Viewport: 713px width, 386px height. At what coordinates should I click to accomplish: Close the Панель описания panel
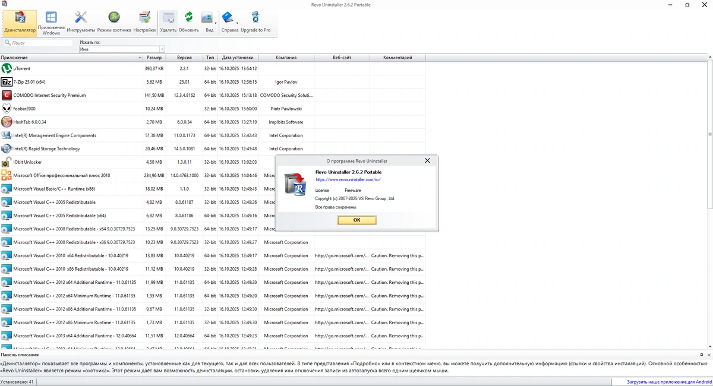click(709, 355)
